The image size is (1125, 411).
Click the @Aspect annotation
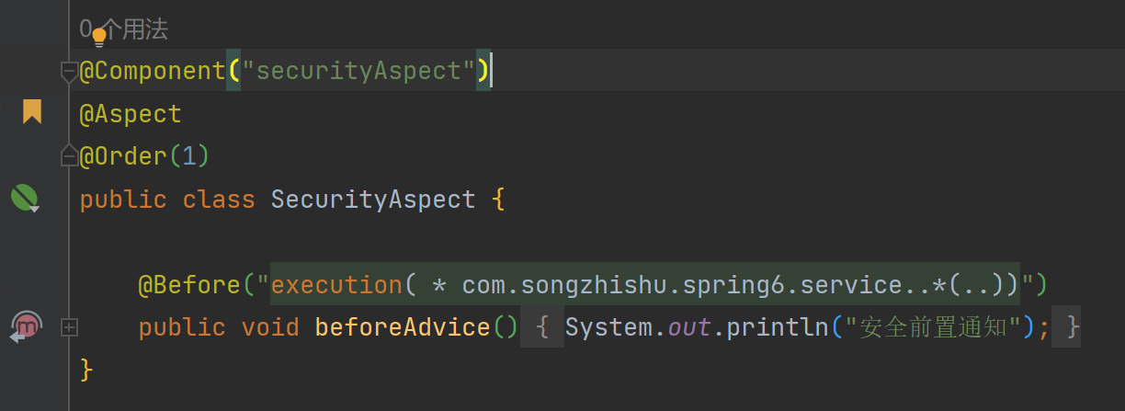[x=131, y=114]
